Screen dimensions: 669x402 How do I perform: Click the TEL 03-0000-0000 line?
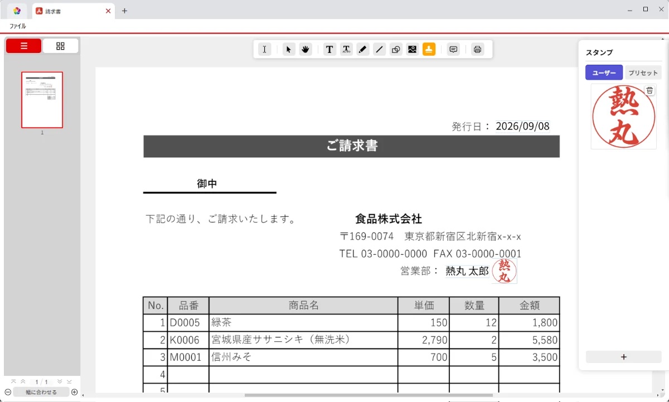click(x=384, y=254)
